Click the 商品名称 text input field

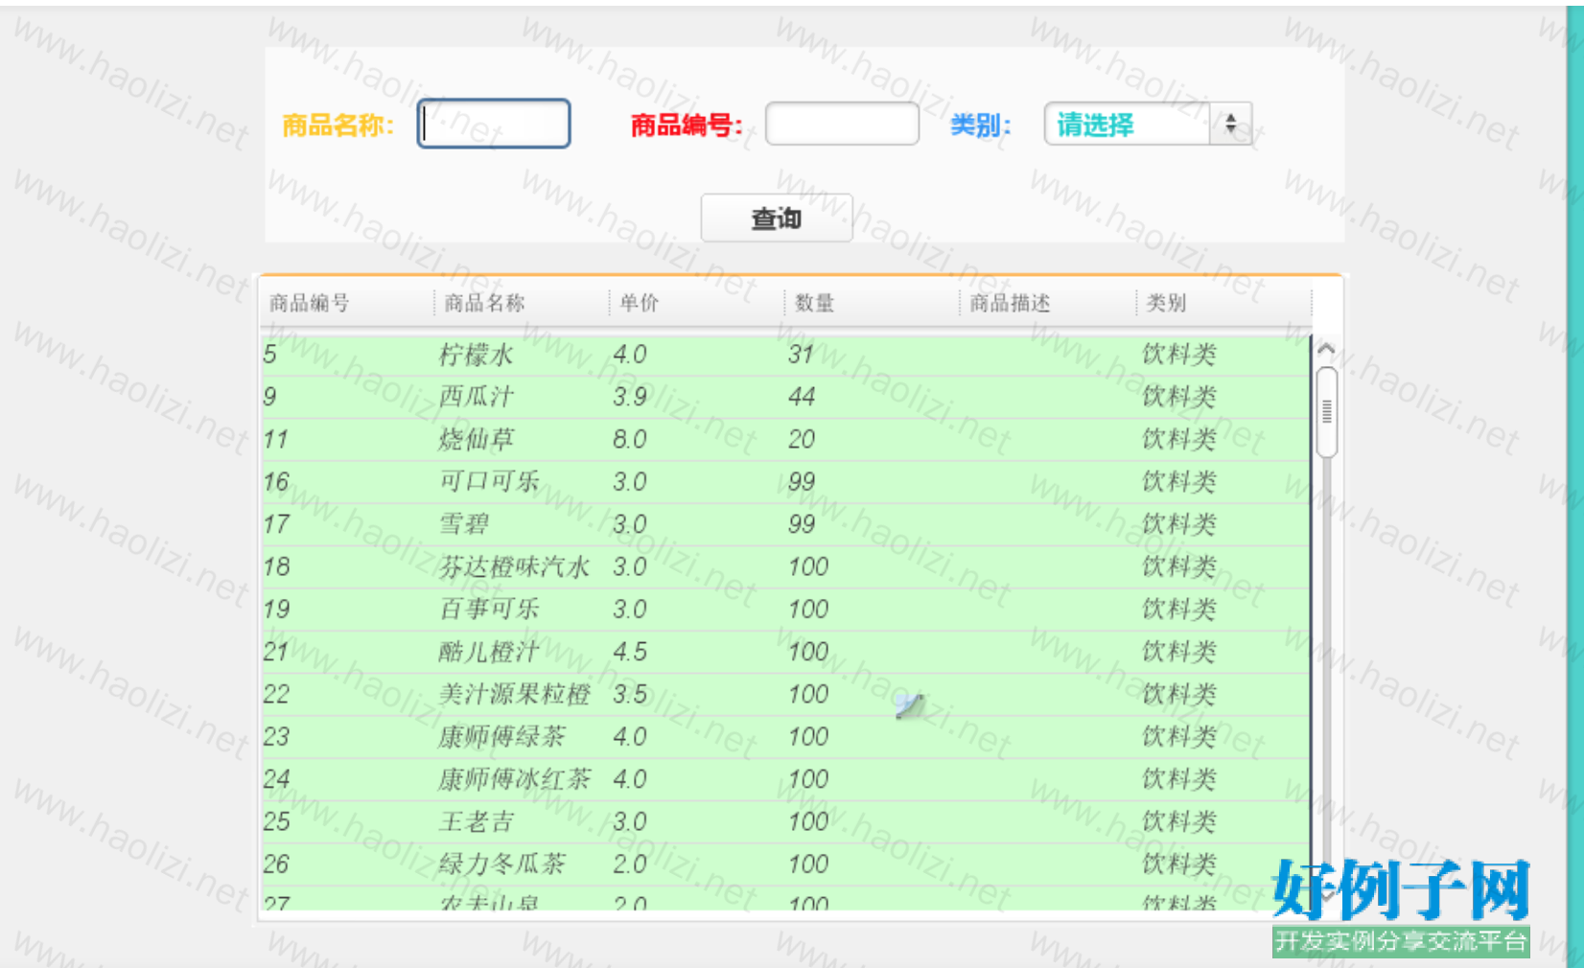pyautogui.click(x=494, y=124)
